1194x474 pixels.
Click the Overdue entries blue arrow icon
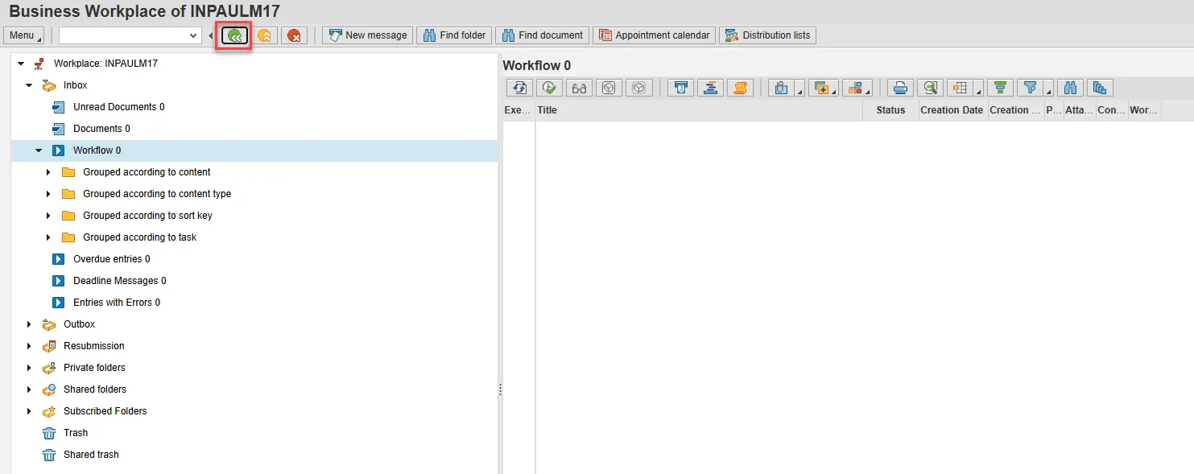coord(58,259)
